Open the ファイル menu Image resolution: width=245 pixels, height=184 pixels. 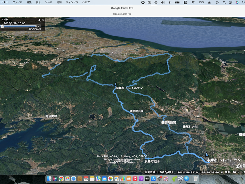(17, 2)
